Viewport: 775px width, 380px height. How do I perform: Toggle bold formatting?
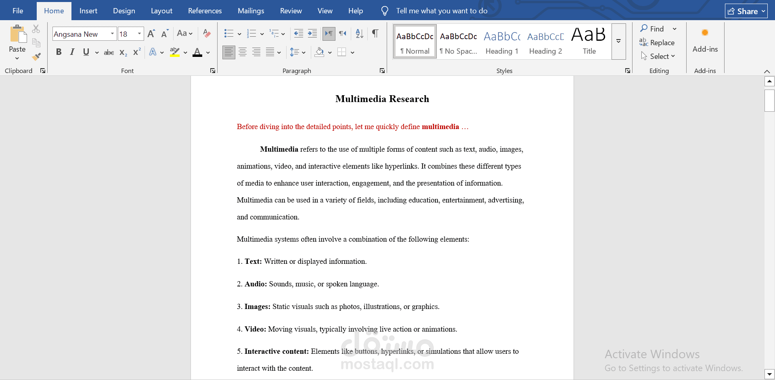pyautogui.click(x=59, y=52)
